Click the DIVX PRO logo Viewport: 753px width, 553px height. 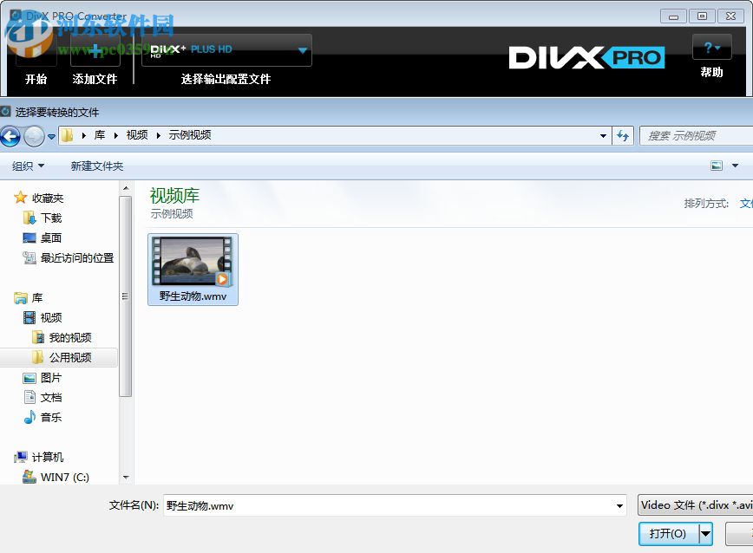coord(586,56)
